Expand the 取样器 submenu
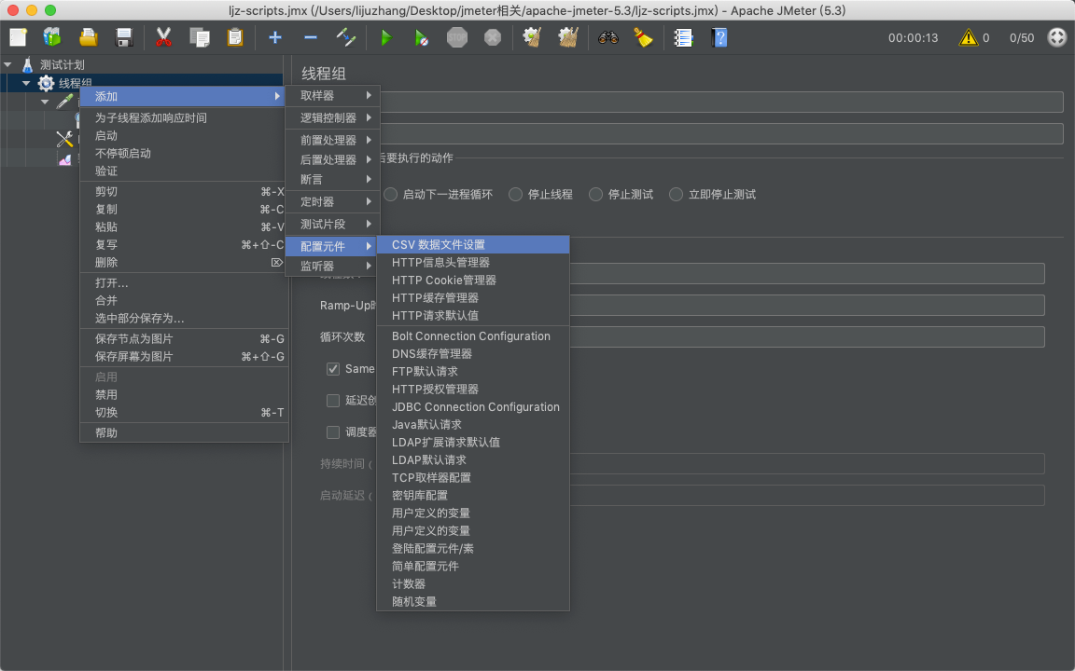This screenshot has width=1075, height=671. point(332,96)
